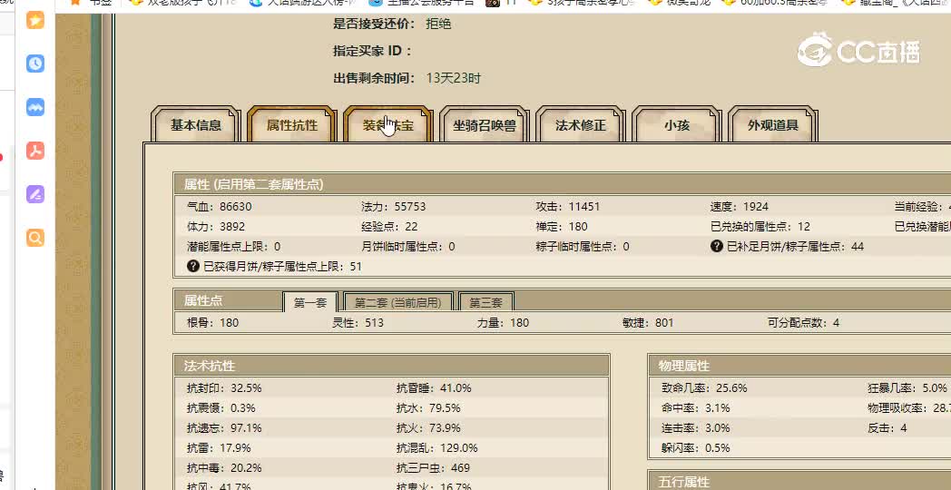Viewport: 951px width, 490px height.
Task: Click the 禅定: 180 value
Action: (x=562, y=227)
